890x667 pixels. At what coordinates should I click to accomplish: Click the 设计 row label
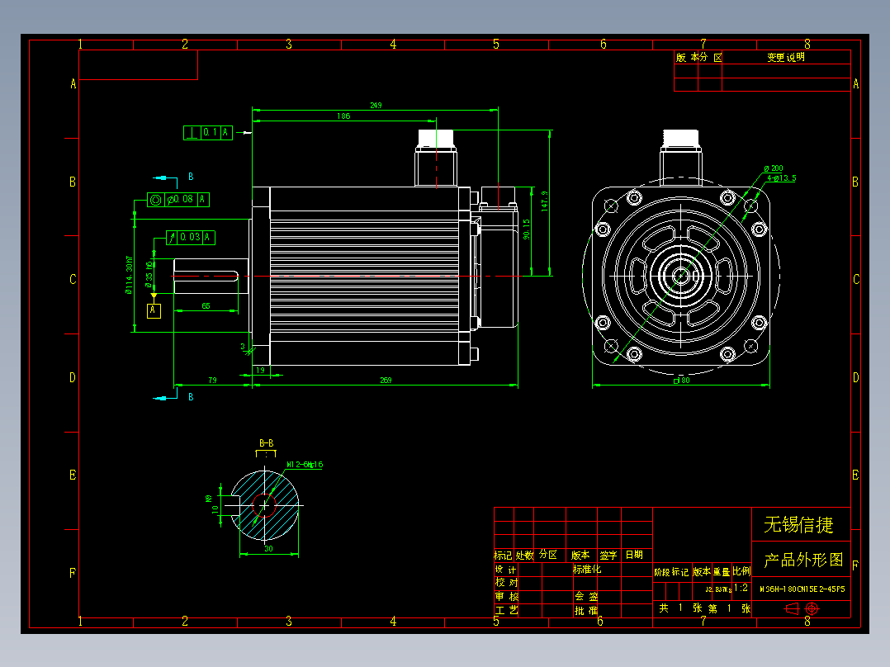click(506, 570)
